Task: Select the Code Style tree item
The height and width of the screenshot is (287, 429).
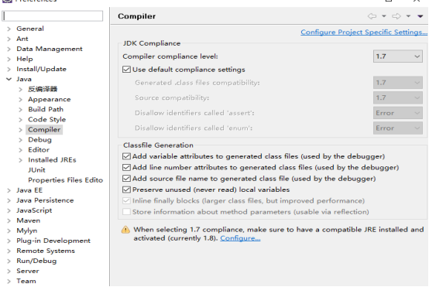Action: point(46,119)
